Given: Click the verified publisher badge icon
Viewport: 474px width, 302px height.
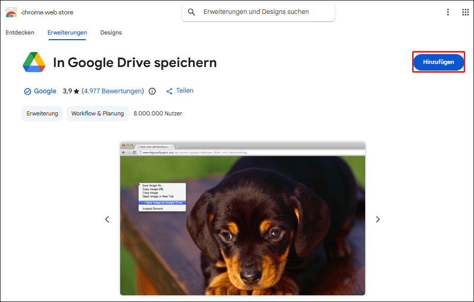Looking at the screenshot, I should (x=27, y=91).
